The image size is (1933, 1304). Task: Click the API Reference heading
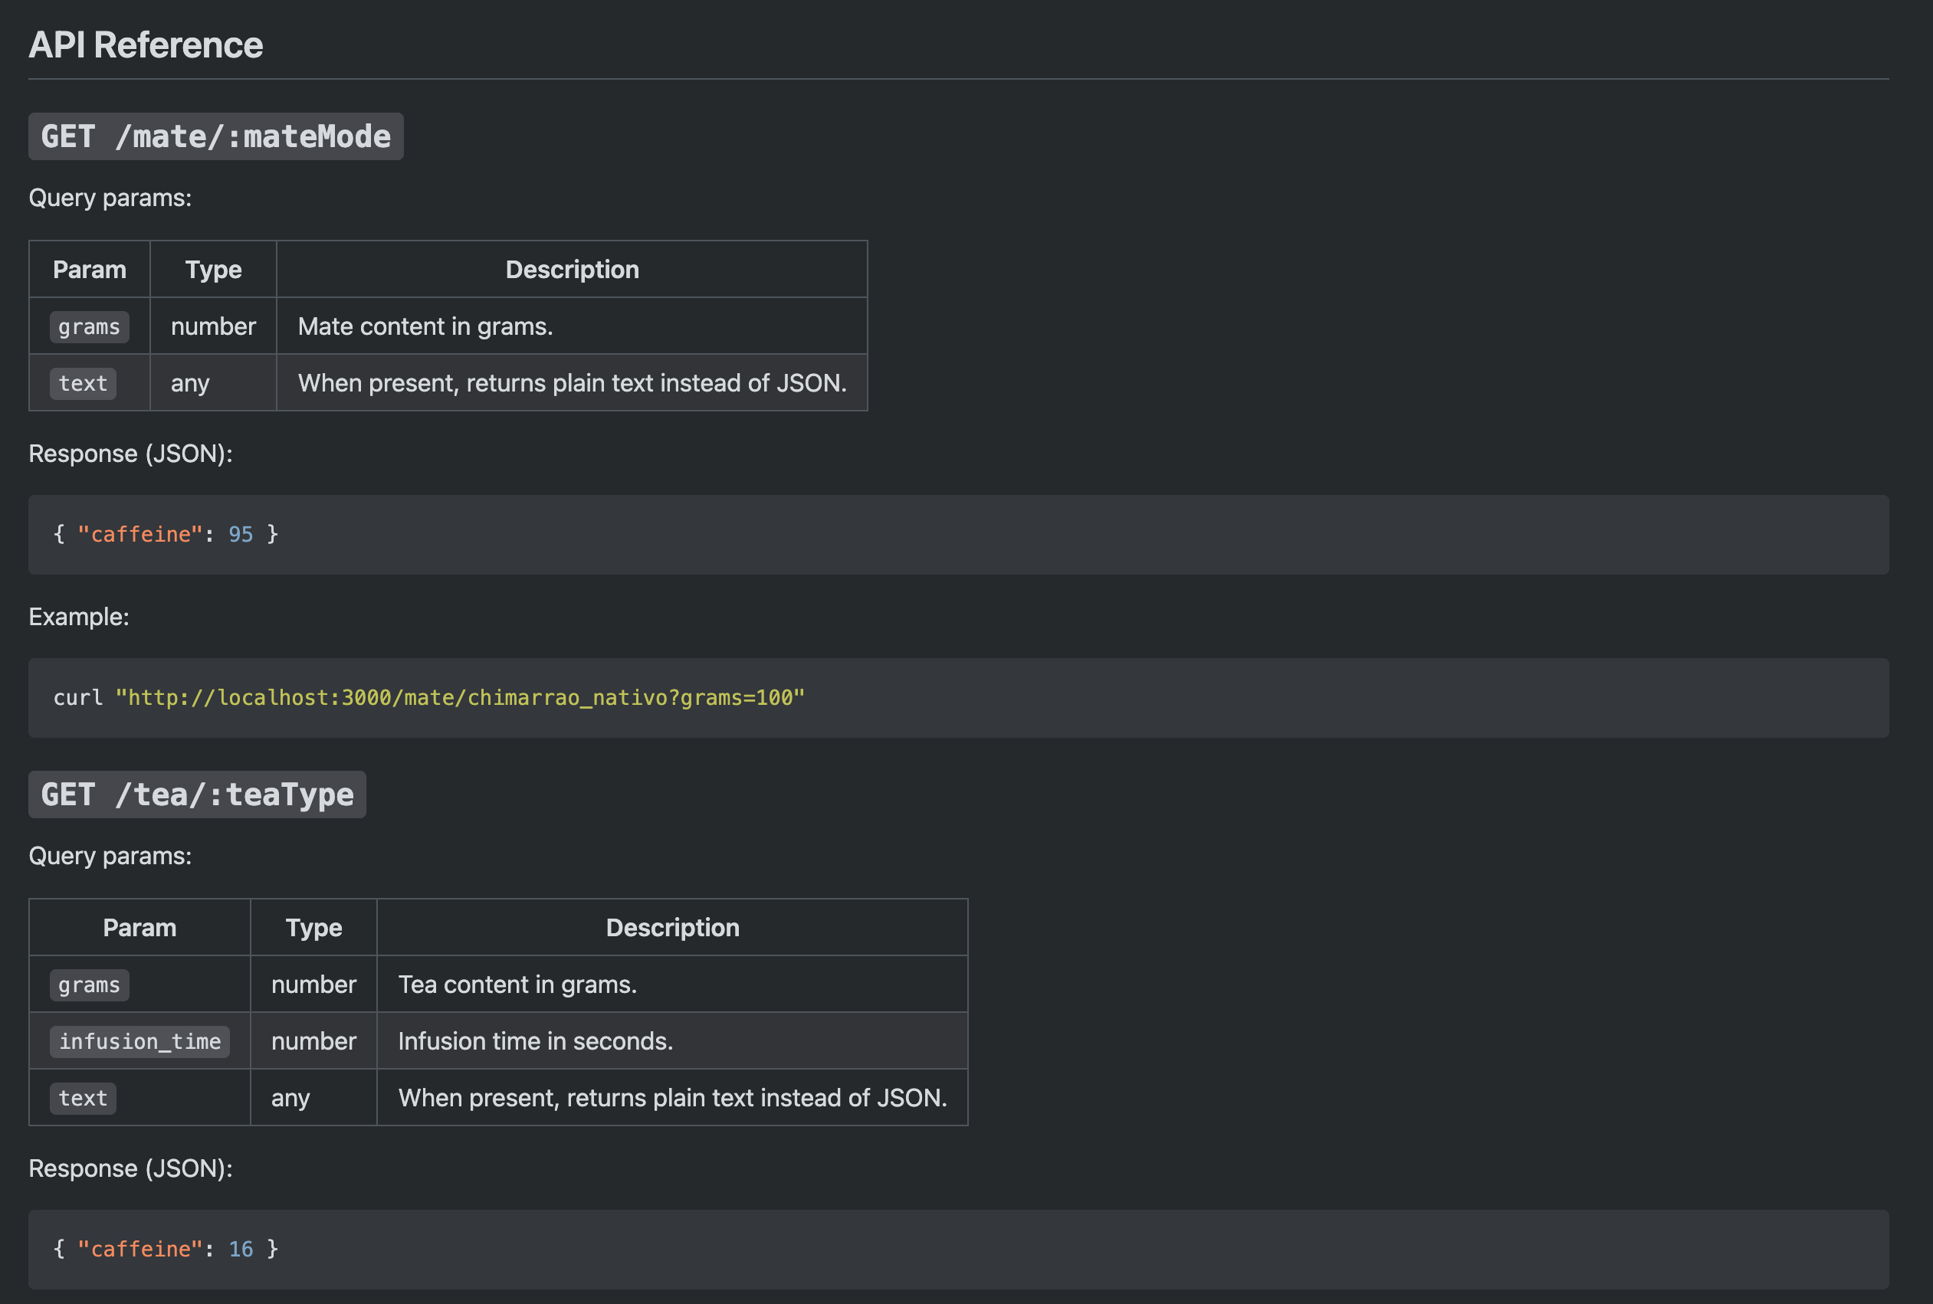click(146, 45)
